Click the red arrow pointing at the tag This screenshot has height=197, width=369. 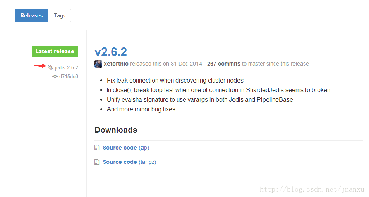point(40,66)
